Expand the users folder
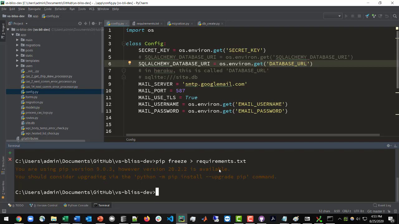The height and width of the screenshot is (224, 399). point(17,66)
